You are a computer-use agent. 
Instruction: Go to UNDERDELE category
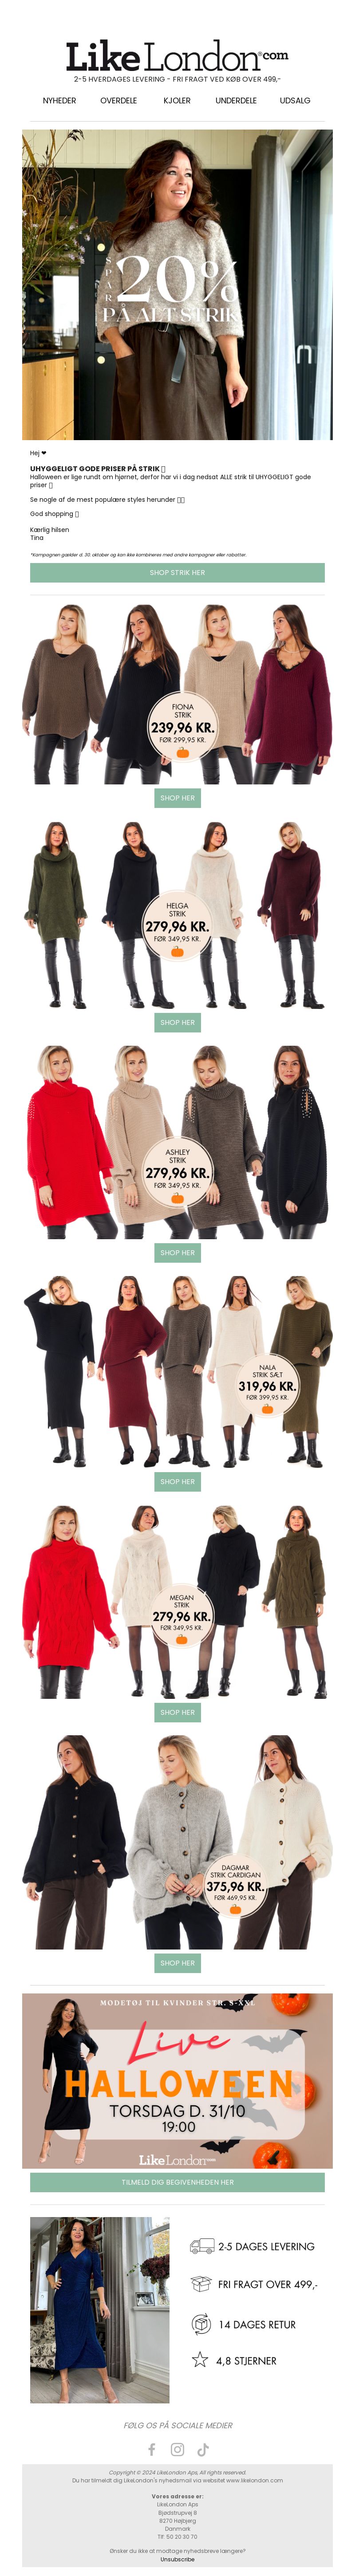point(236,101)
